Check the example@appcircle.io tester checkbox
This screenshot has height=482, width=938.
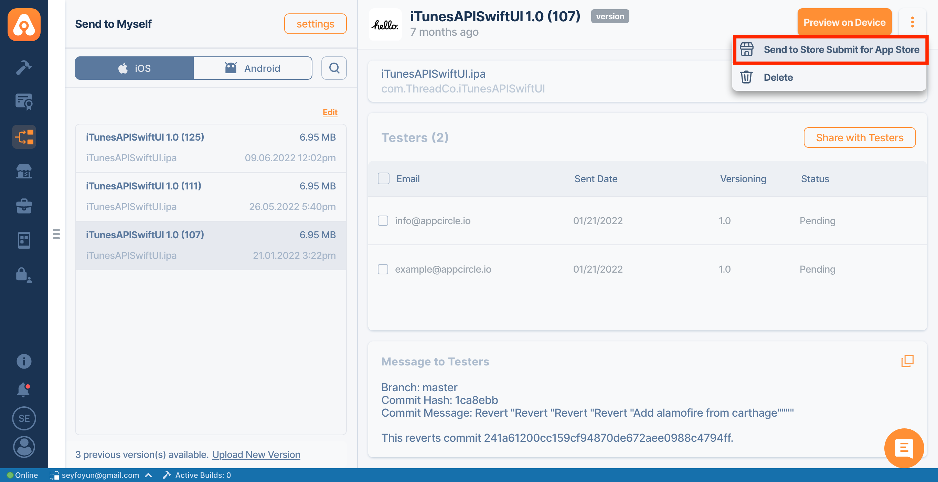[x=383, y=269]
